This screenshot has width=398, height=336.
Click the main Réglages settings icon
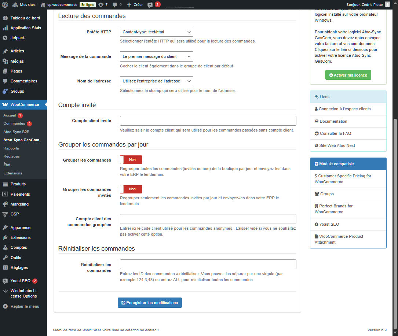point(5,267)
